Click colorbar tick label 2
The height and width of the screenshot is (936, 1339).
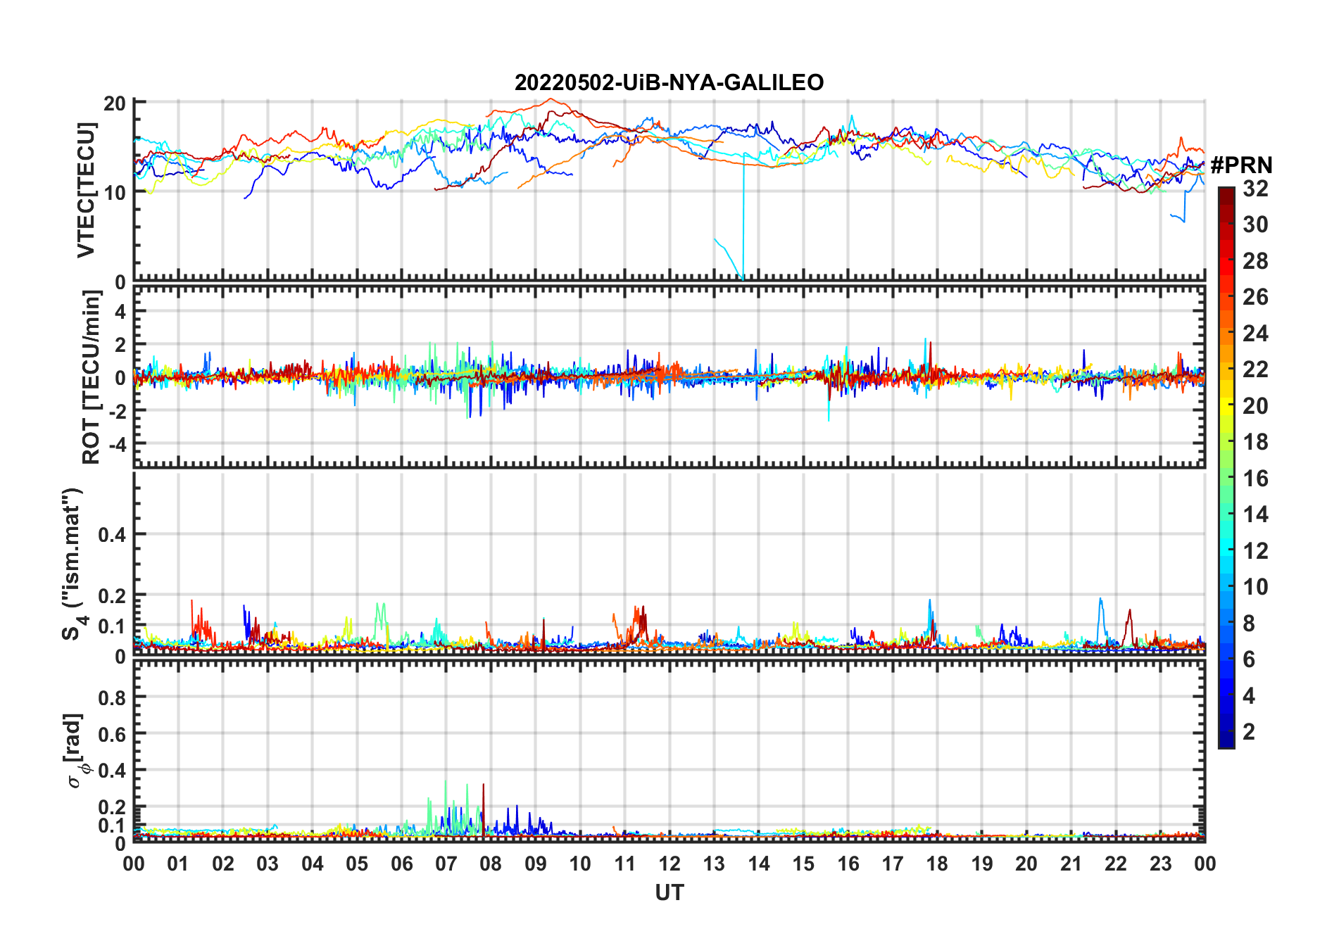click(x=1249, y=732)
